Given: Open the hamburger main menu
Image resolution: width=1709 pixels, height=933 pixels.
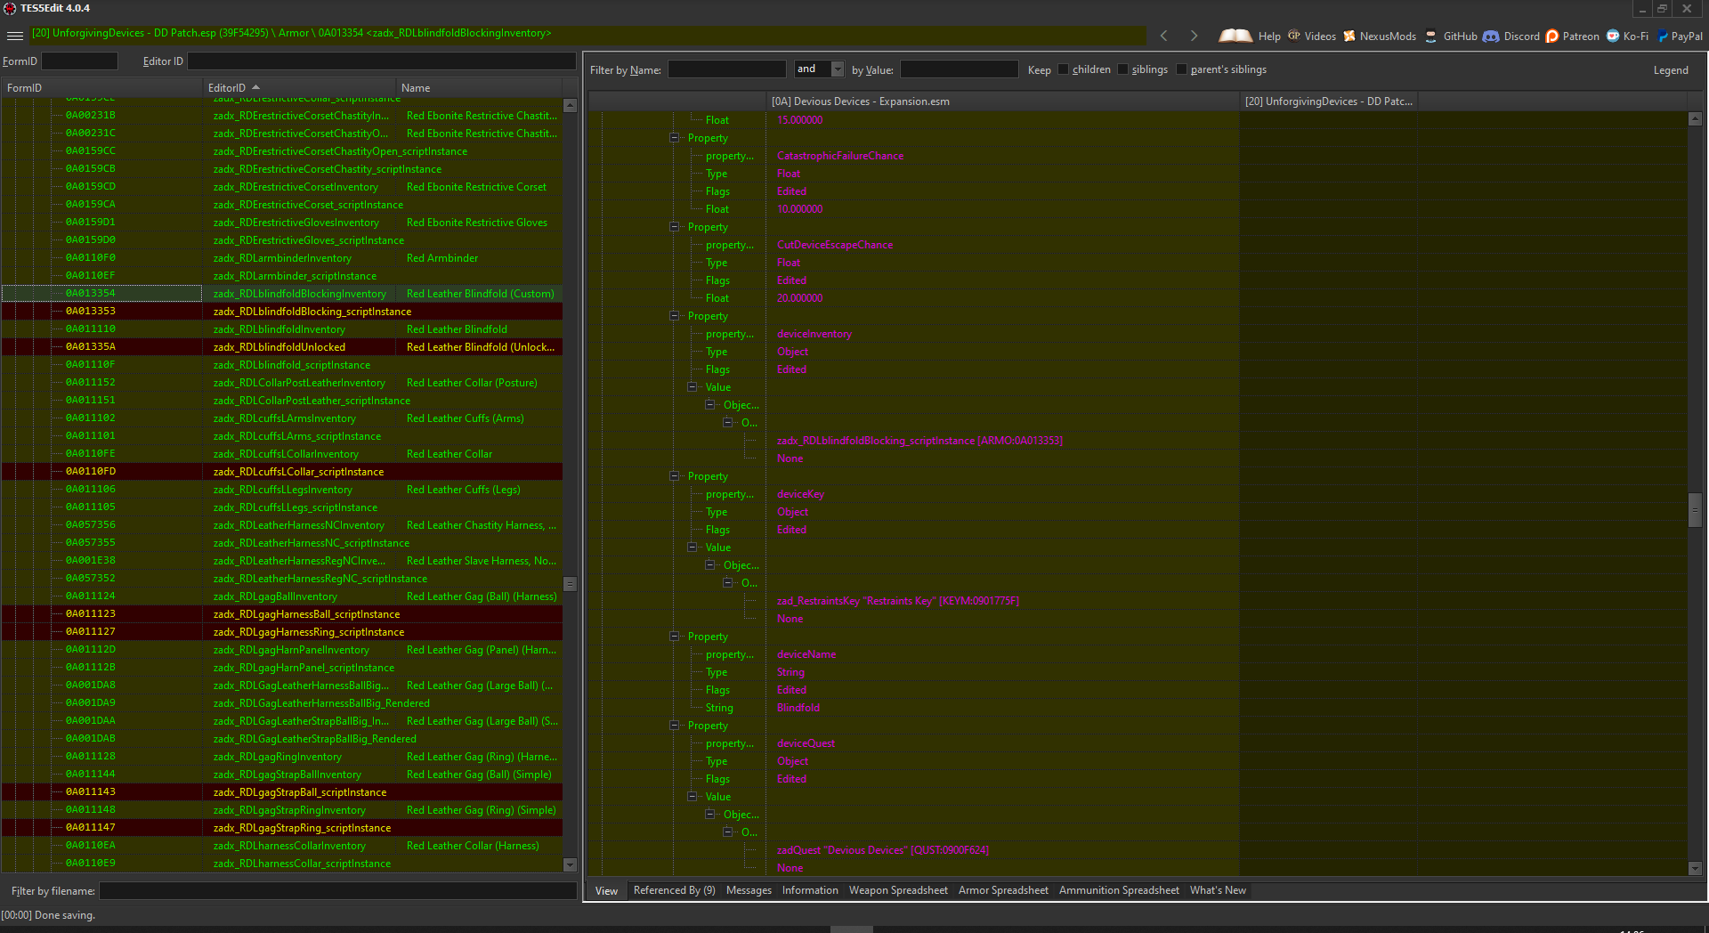Looking at the screenshot, I should point(14,36).
